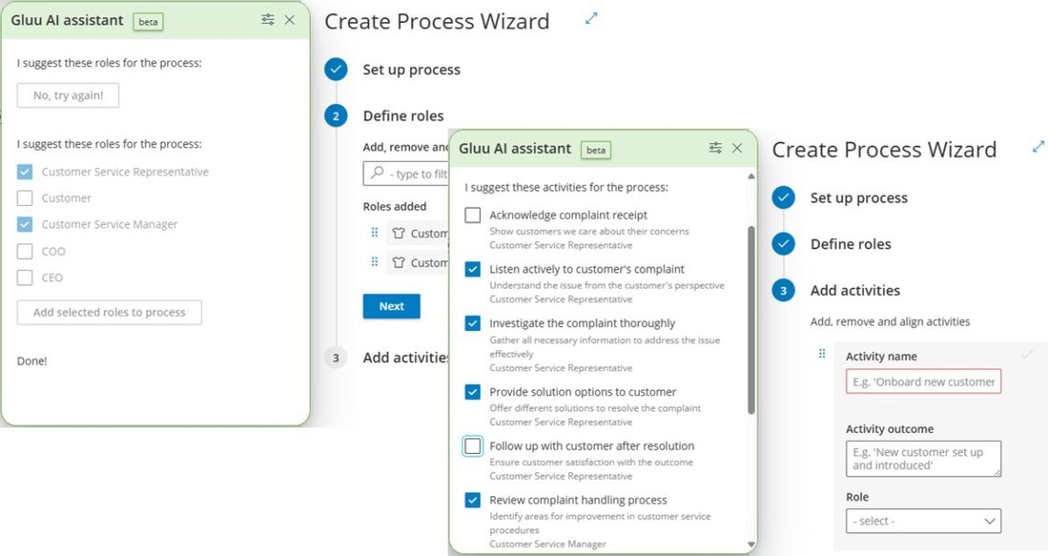This screenshot has height=556, width=1048.
Task: Click the first role's drag handle icon
Action: click(x=374, y=233)
